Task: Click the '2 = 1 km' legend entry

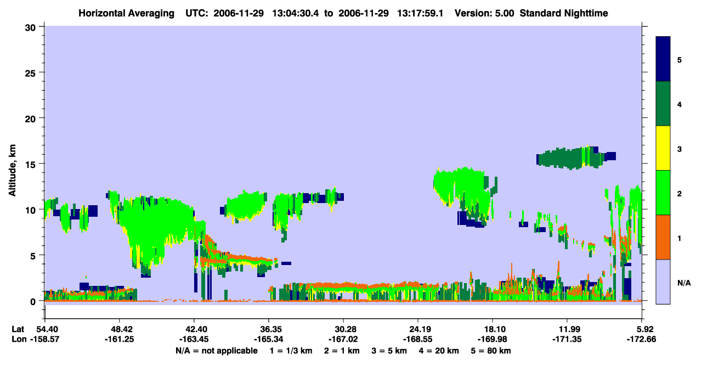Action: [x=341, y=351]
